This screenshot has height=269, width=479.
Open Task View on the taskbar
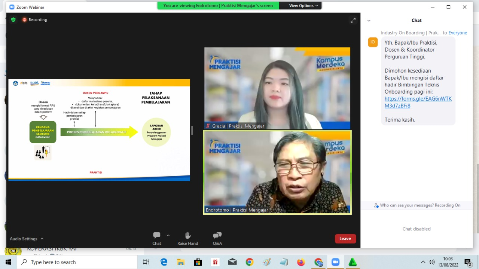tap(146, 262)
